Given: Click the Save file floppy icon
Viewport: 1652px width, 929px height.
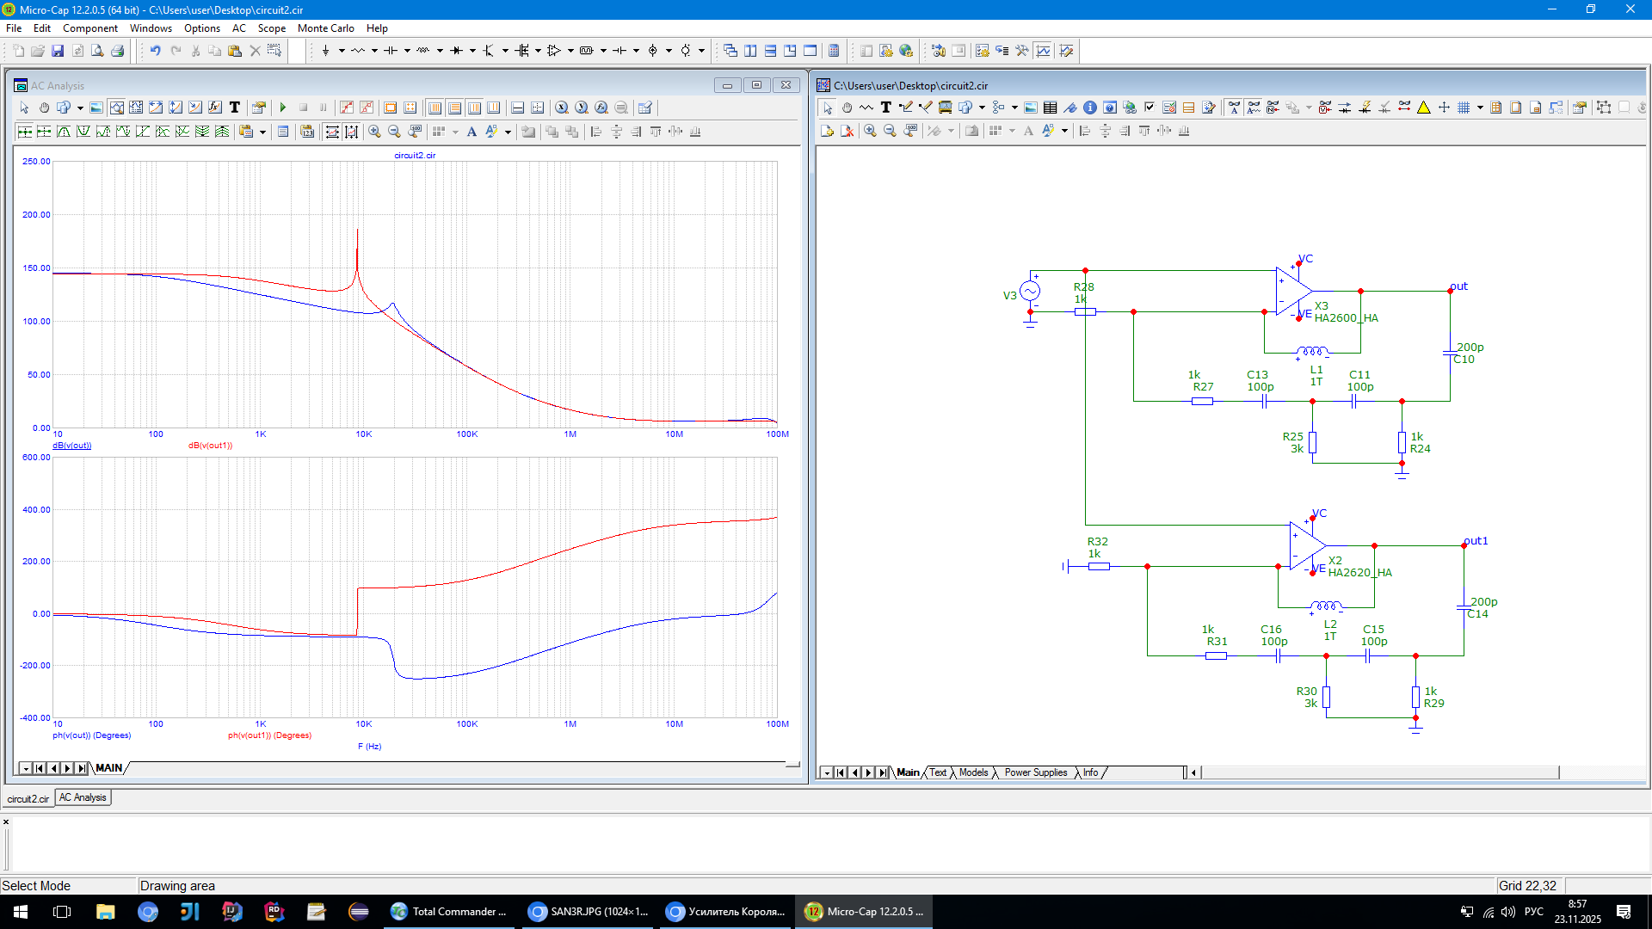Looking at the screenshot, I should 58,51.
